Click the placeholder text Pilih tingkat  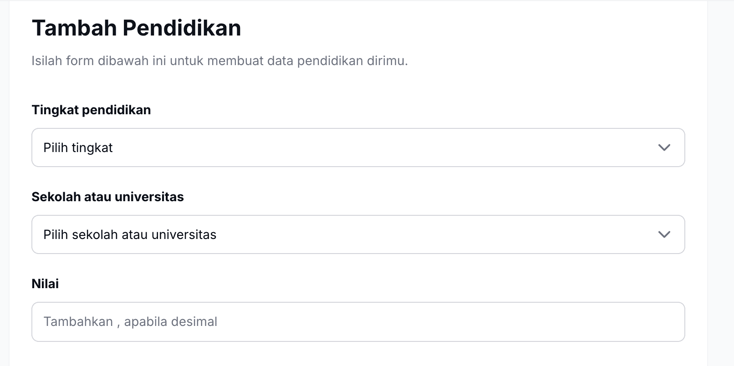click(78, 147)
